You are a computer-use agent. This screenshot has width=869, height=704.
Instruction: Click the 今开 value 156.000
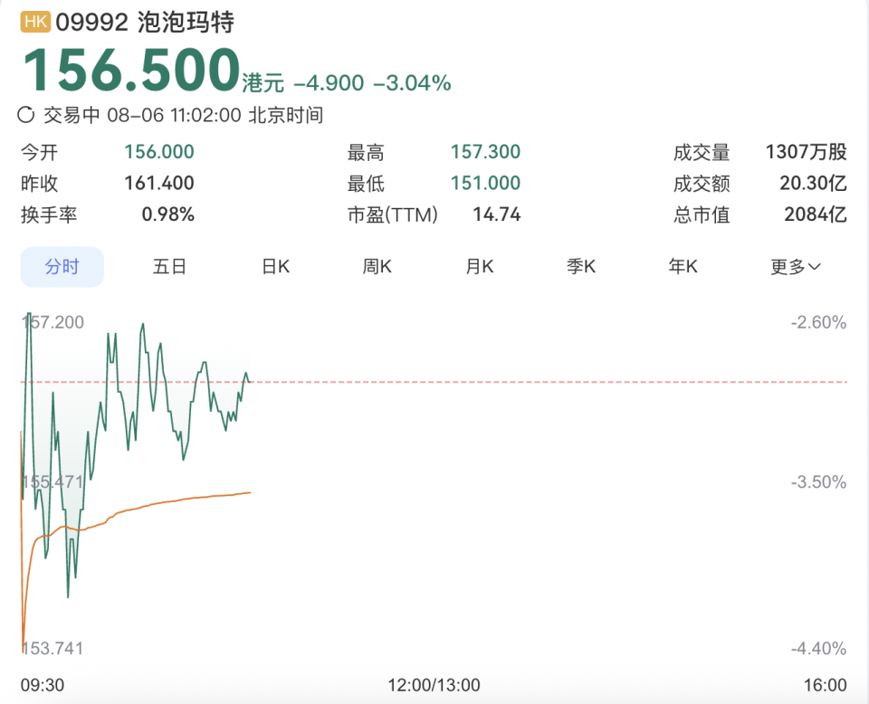click(x=159, y=152)
